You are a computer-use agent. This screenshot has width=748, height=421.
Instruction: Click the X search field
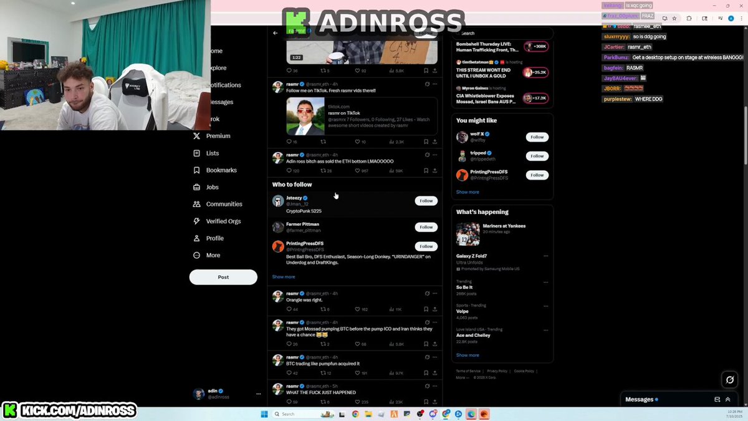(x=502, y=33)
